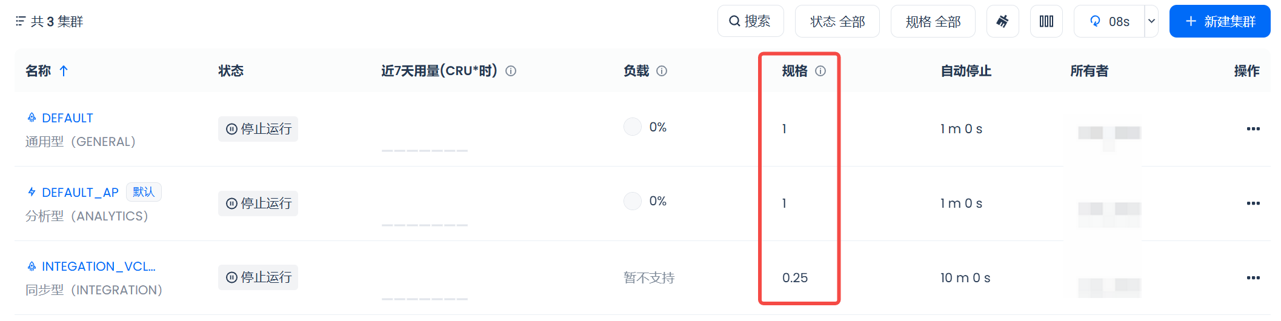Click the info icon beside 负载 header
1281x321 pixels.
(662, 71)
